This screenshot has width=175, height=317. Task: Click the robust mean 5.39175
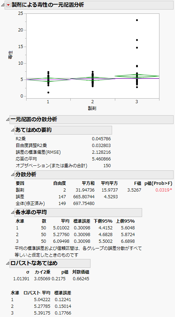coord(42,313)
